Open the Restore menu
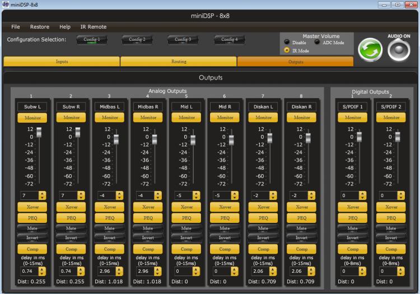This screenshot has width=420, height=294. 40,27
